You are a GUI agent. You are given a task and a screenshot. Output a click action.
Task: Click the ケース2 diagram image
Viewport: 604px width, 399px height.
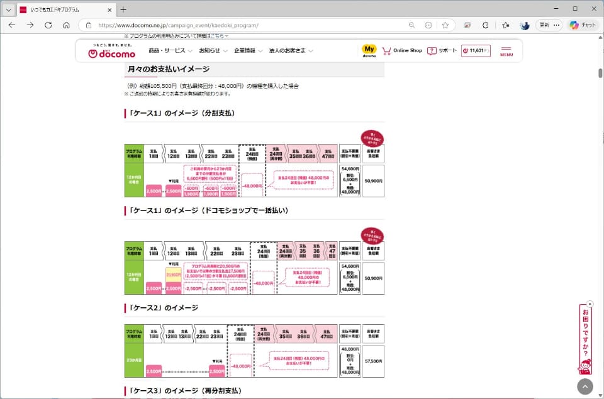[x=254, y=351]
